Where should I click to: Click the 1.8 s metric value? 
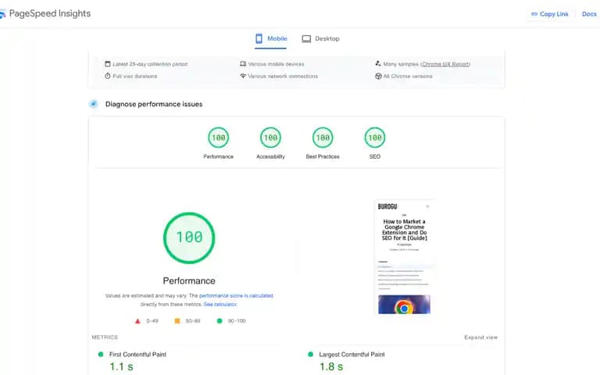tap(331, 367)
